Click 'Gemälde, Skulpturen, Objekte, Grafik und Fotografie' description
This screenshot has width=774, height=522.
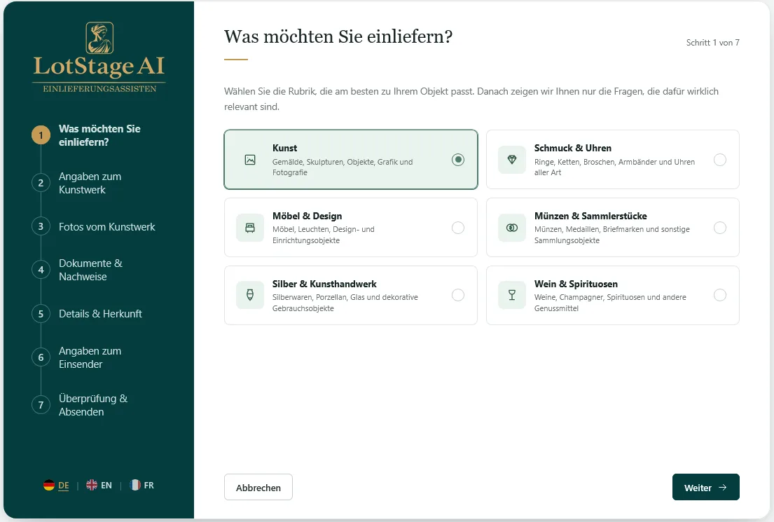click(343, 167)
